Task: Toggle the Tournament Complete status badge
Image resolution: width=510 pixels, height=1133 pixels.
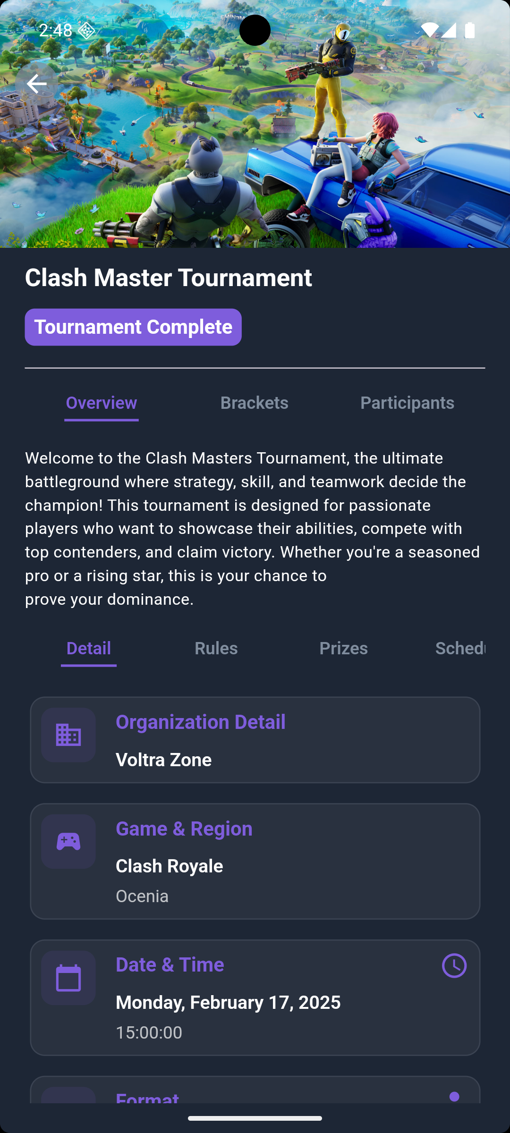Action: [x=133, y=327]
